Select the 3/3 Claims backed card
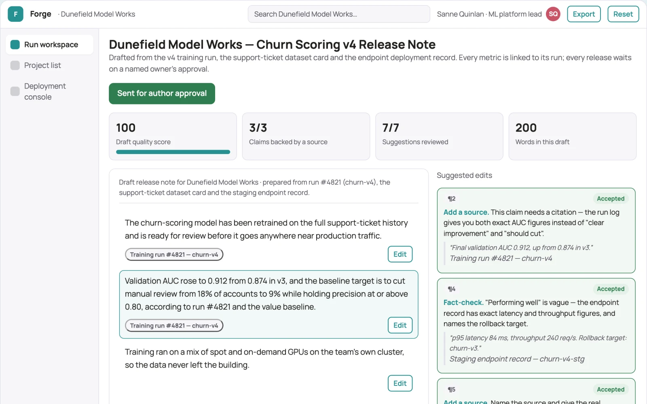 [x=306, y=136]
